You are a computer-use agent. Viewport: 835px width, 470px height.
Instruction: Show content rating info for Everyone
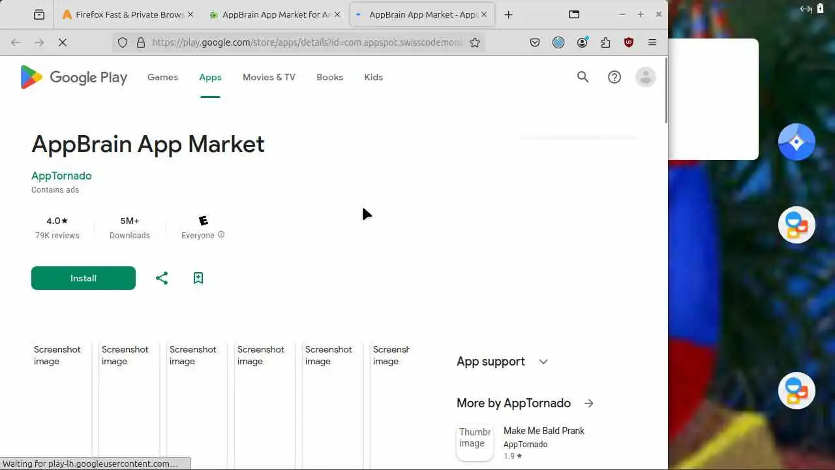221,235
